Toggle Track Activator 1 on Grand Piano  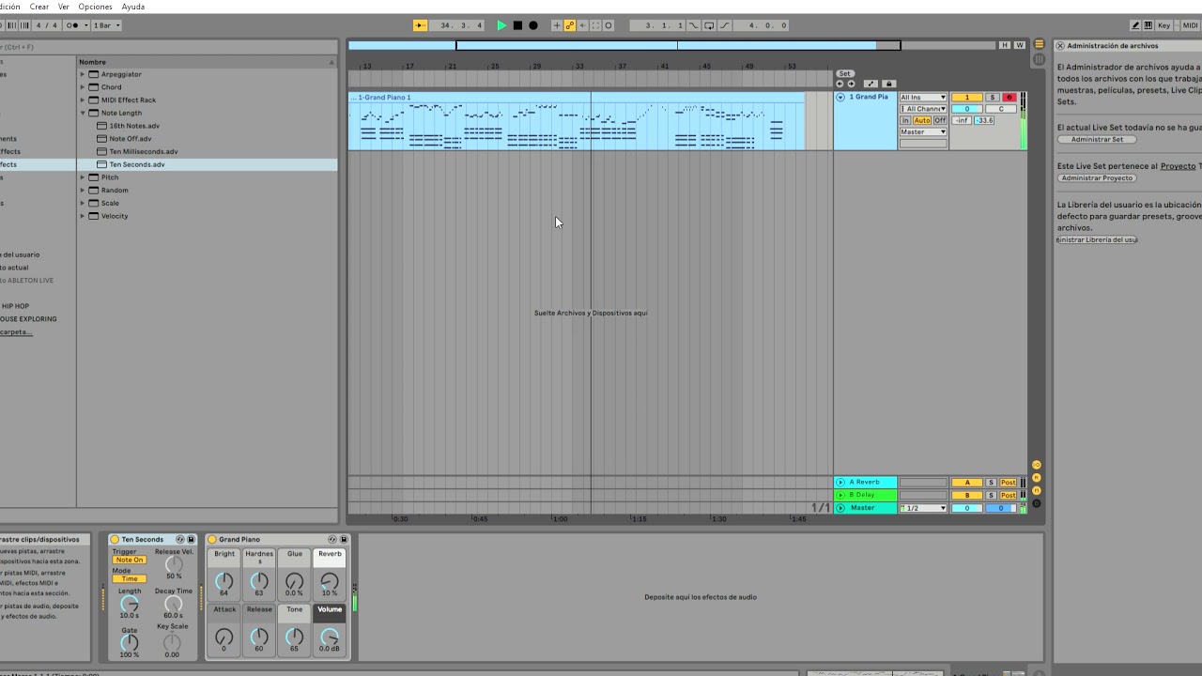coord(967,97)
